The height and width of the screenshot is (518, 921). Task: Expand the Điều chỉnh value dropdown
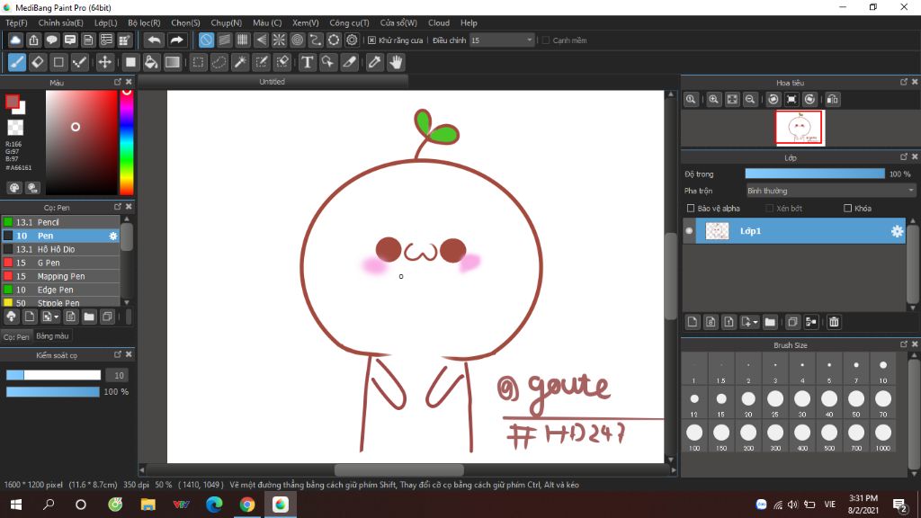(529, 40)
